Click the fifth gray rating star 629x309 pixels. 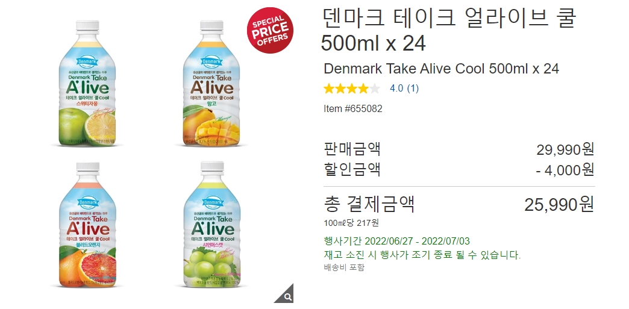pyautogui.click(x=374, y=89)
